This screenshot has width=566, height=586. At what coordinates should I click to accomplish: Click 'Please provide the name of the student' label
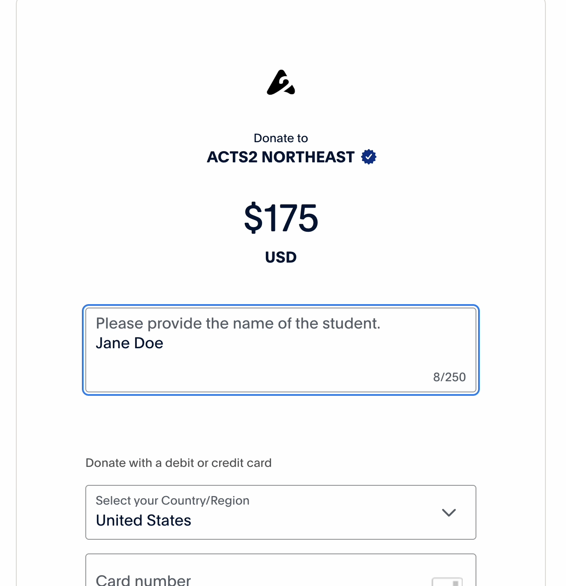pyautogui.click(x=238, y=323)
